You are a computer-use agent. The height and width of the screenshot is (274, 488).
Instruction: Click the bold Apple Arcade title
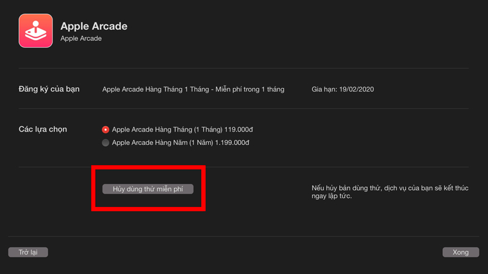(x=94, y=26)
